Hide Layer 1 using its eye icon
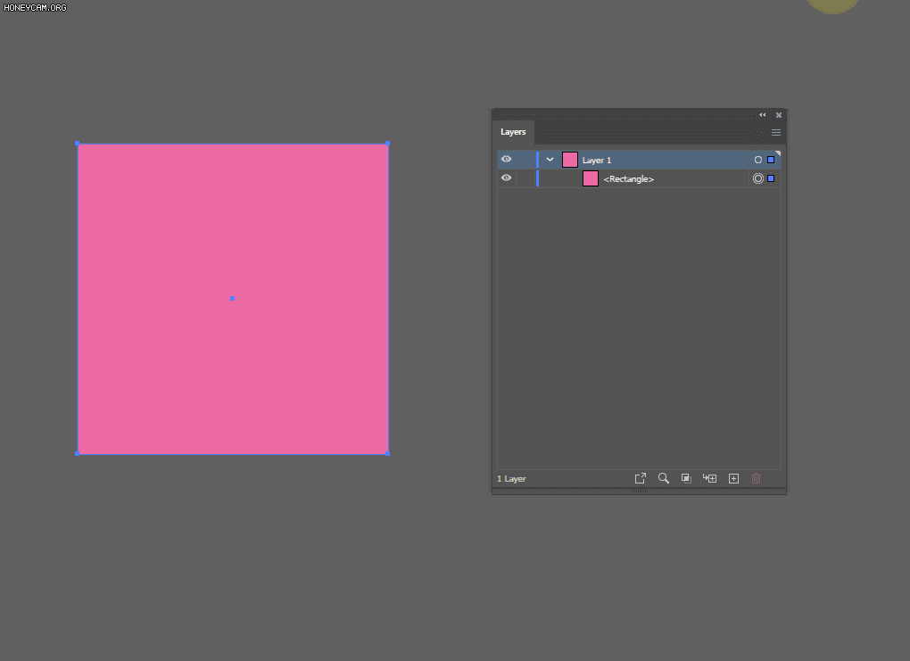This screenshot has height=661, width=910. [506, 159]
